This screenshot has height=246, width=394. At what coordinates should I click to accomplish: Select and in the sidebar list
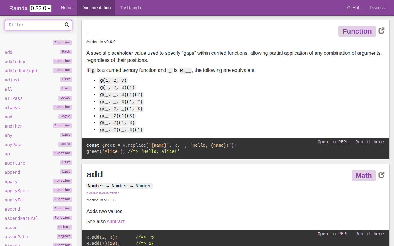tap(38, 117)
